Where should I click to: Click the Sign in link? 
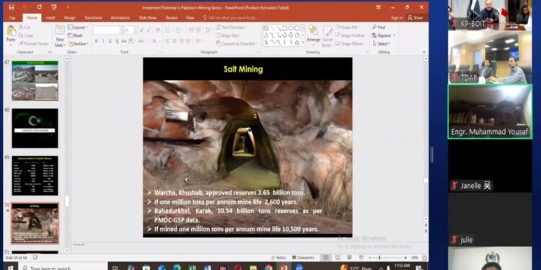tap(397, 17)
